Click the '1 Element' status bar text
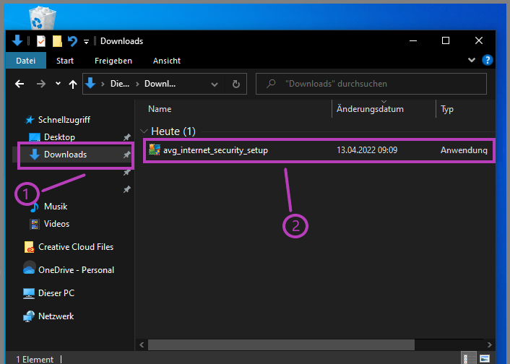Image resolution: width=510 pixels, height=364 pixels. [x=35, y=360]
